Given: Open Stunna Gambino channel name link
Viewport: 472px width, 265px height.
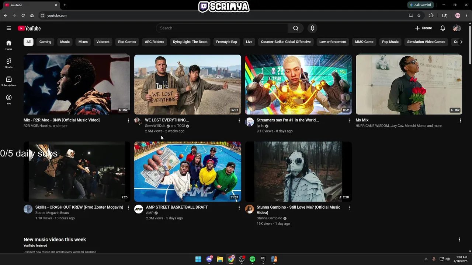Looking at the screenshot, I should point(269,218).
